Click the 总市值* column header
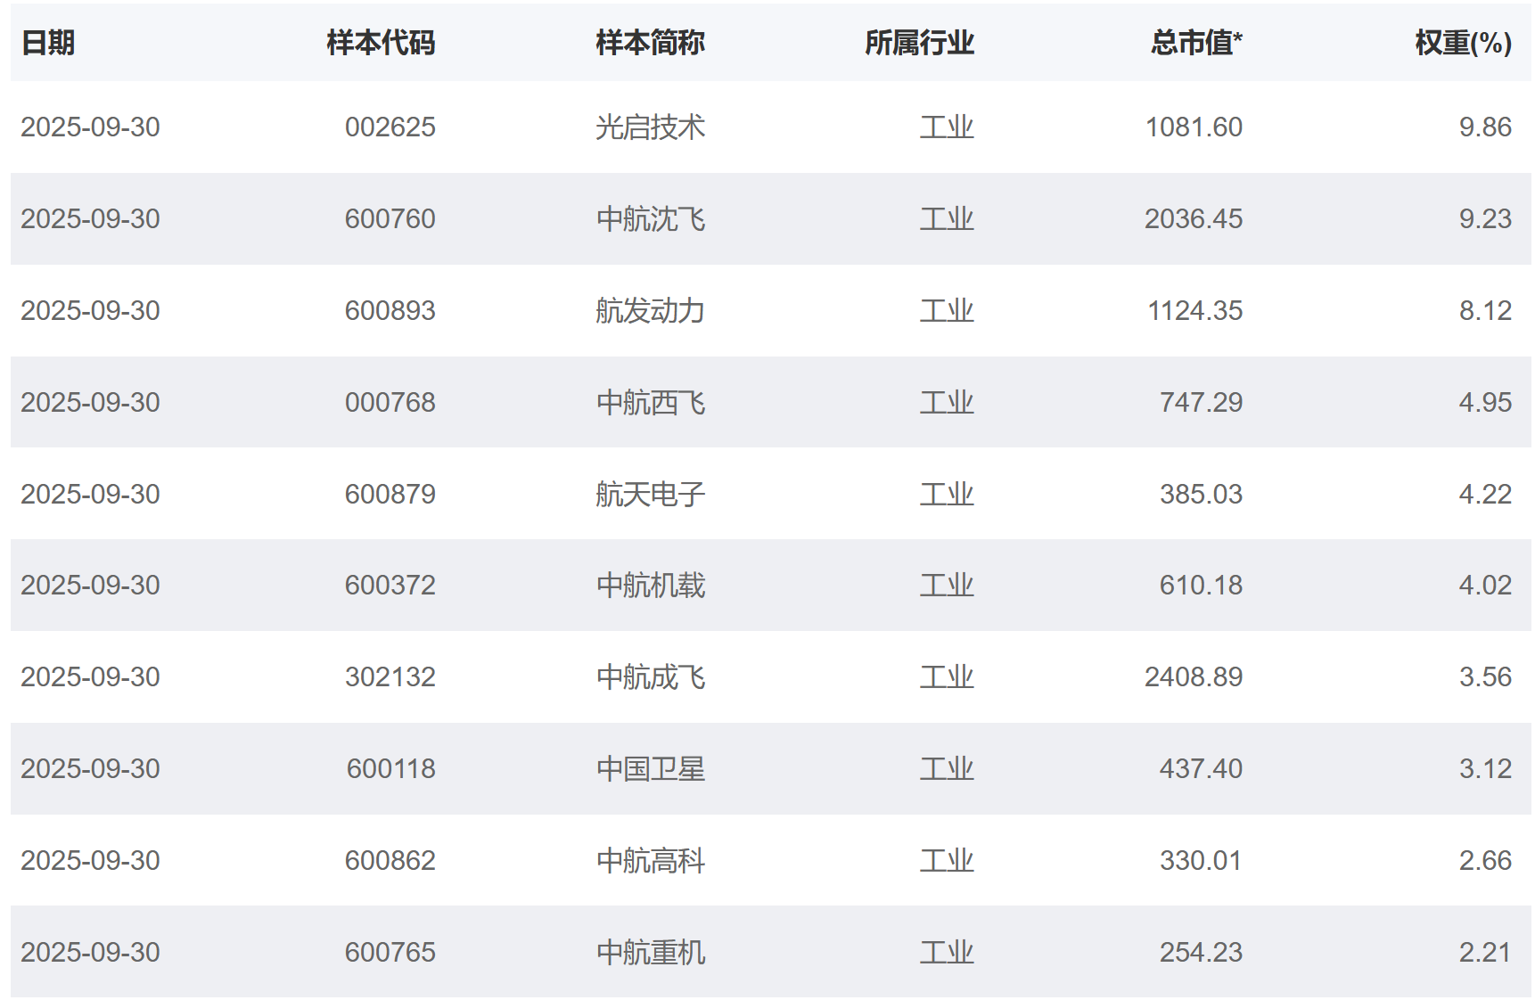Screen dimensions: 1535x1000 pos(1195,43)
